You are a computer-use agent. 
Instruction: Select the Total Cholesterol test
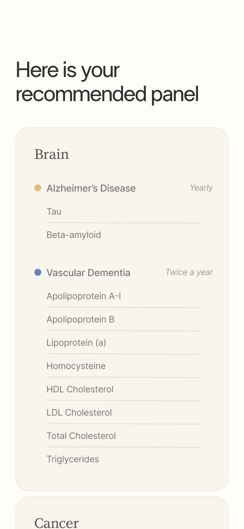tap(81, 436)
